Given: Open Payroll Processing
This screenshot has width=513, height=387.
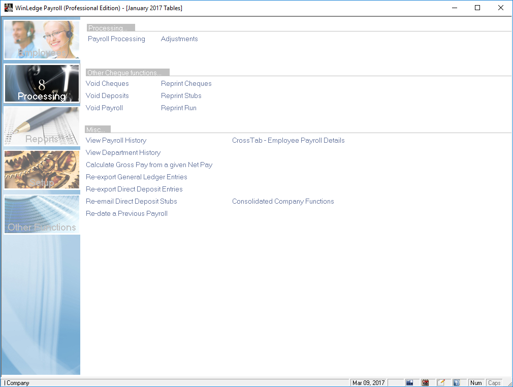Looking at the screenshot, I should point(116,39).
